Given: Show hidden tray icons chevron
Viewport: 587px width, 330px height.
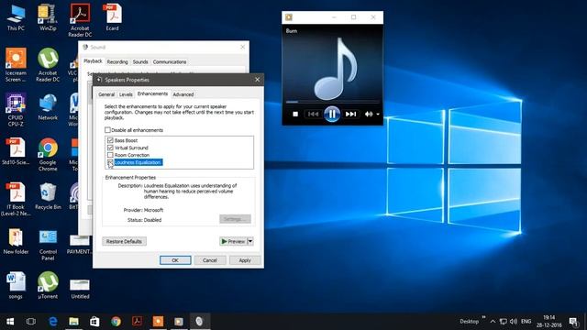Looking at the screenshot, I should [x=493, y=322].
